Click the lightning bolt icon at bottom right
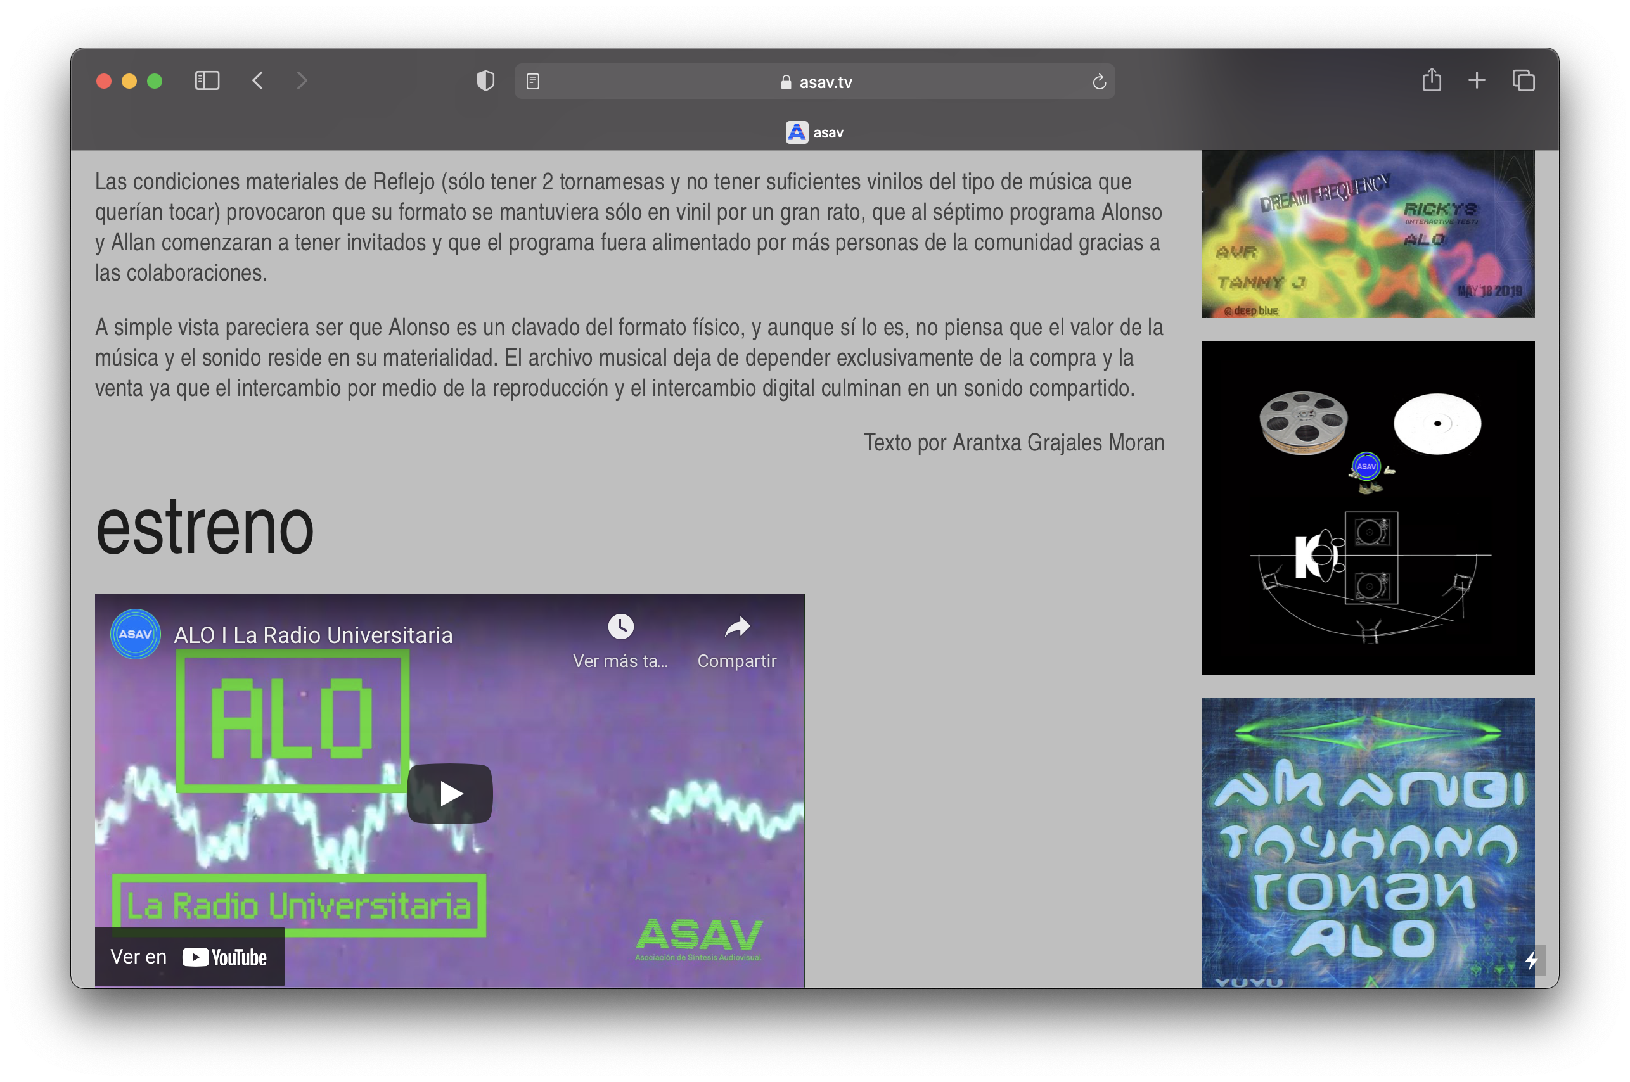 (x=1531, y=960)
